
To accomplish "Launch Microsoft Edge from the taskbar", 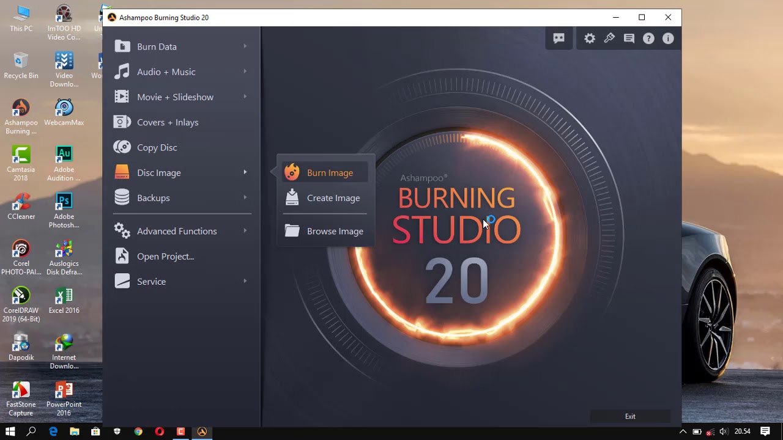I will click(53, 431).
